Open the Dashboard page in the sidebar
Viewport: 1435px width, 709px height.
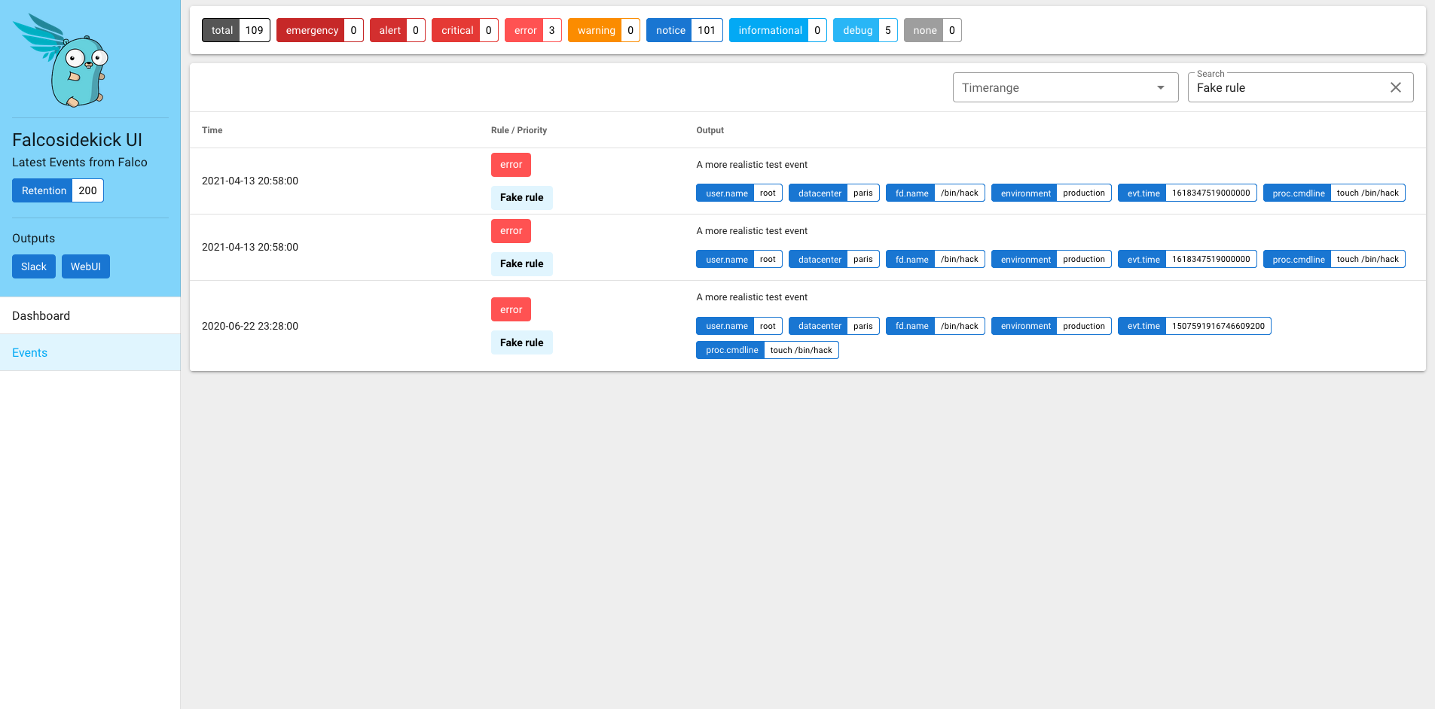(90, 315)
